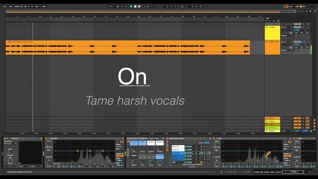Click the Map button on Smoother device
318x179 pixels.
click(x=157, y=139)
